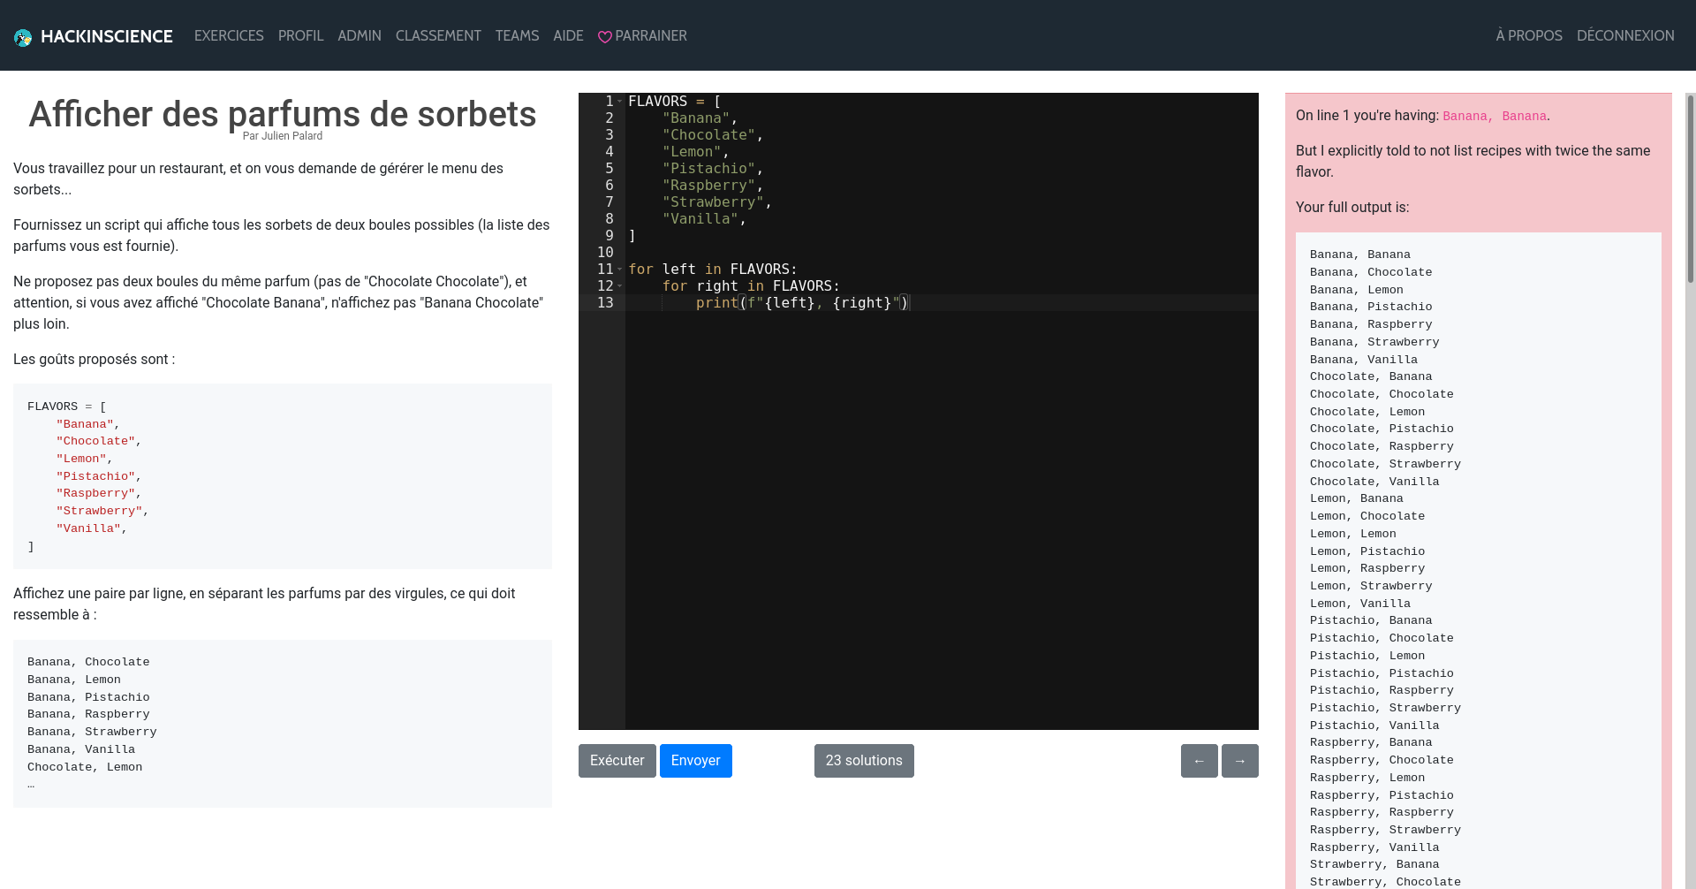Click the "Lemon, Lemon" output line
This screenshot has height=889, width=1696.
[x=1353, y=534]
